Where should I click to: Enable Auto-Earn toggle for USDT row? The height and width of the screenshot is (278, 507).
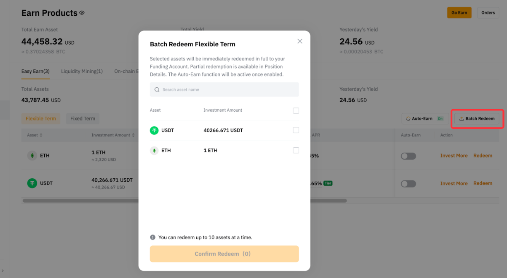point(408,184)
